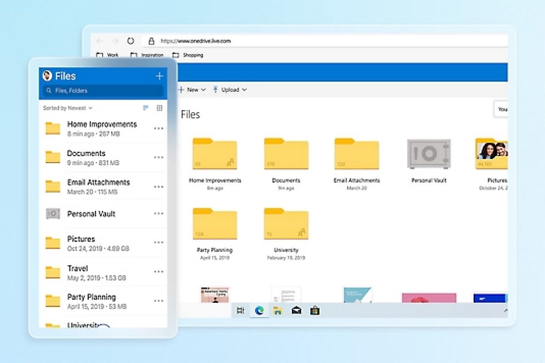Toggle the list view icon near Sorted by Newest

click(x=145, y=108)
